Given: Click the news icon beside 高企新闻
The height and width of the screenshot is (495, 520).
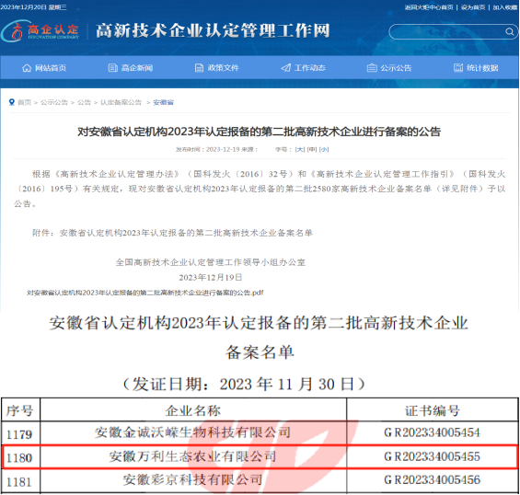Looking at the screenshot, I should click(113, 68).
